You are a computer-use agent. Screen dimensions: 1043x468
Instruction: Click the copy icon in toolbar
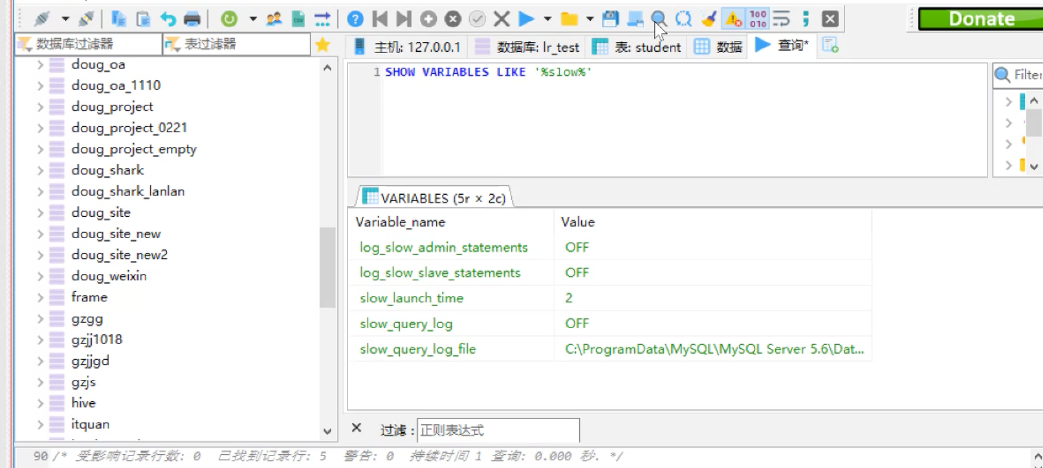(x=119, y=19)
